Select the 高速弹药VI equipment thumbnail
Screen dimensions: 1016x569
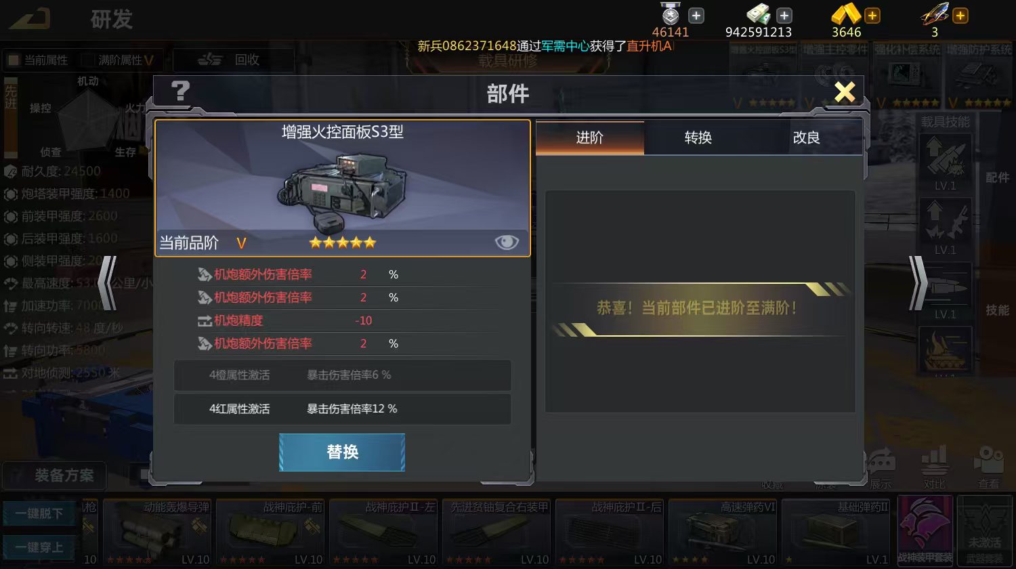pyautogui.click(x=723, y=533)
